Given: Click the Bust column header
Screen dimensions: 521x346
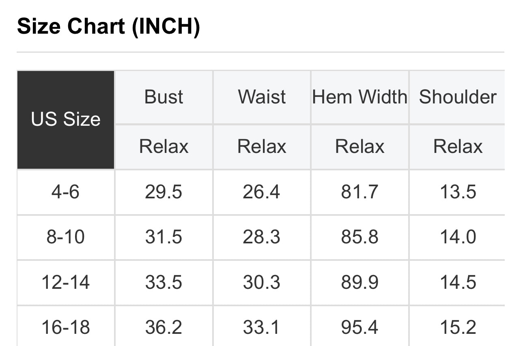Looking at the screenshot, I should point(164,97).
